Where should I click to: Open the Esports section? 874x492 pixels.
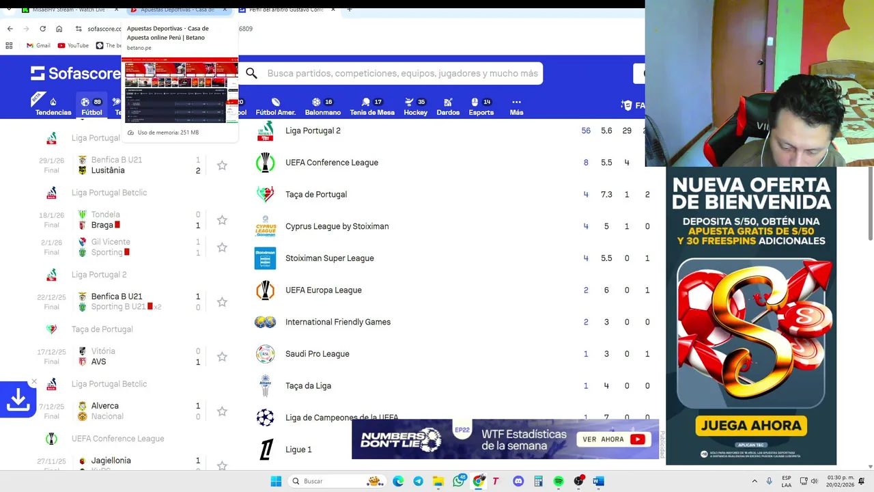coord(481,107)
